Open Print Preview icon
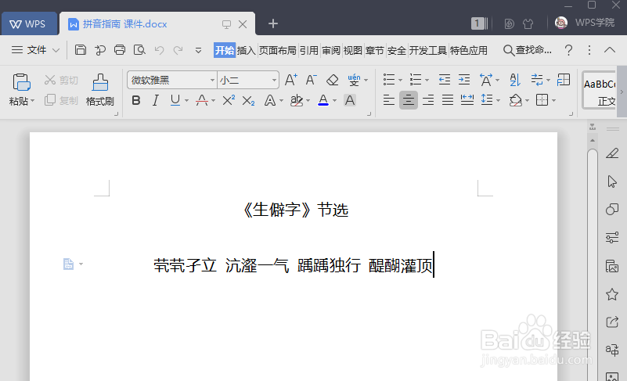The height and width of the screenshot is (381, 627). click(139, 50)
